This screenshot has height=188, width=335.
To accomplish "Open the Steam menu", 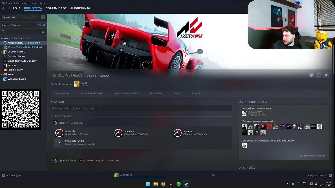I will [9, 3].
